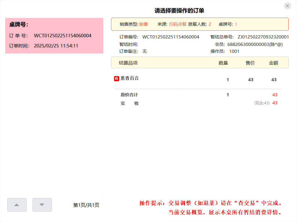
Task: Click the previous page up-arrow button
Action: [x=17, y=205]
